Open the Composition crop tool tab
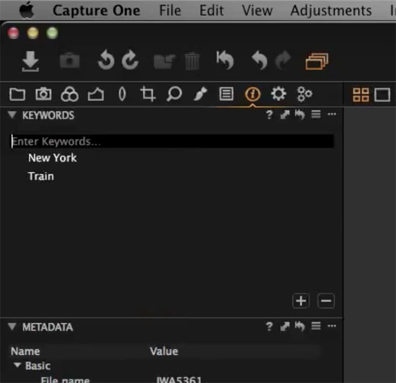This screenshot has width=396, height=383. (148, 94)
